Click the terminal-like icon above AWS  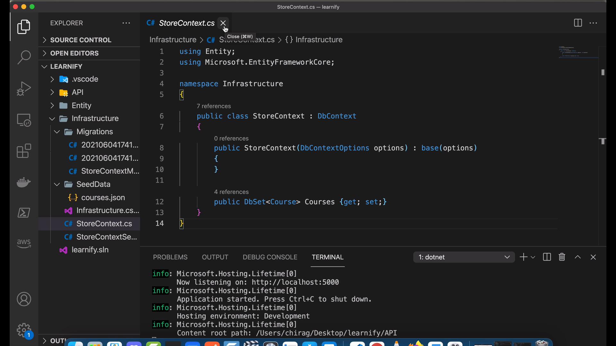pos(24,213)
